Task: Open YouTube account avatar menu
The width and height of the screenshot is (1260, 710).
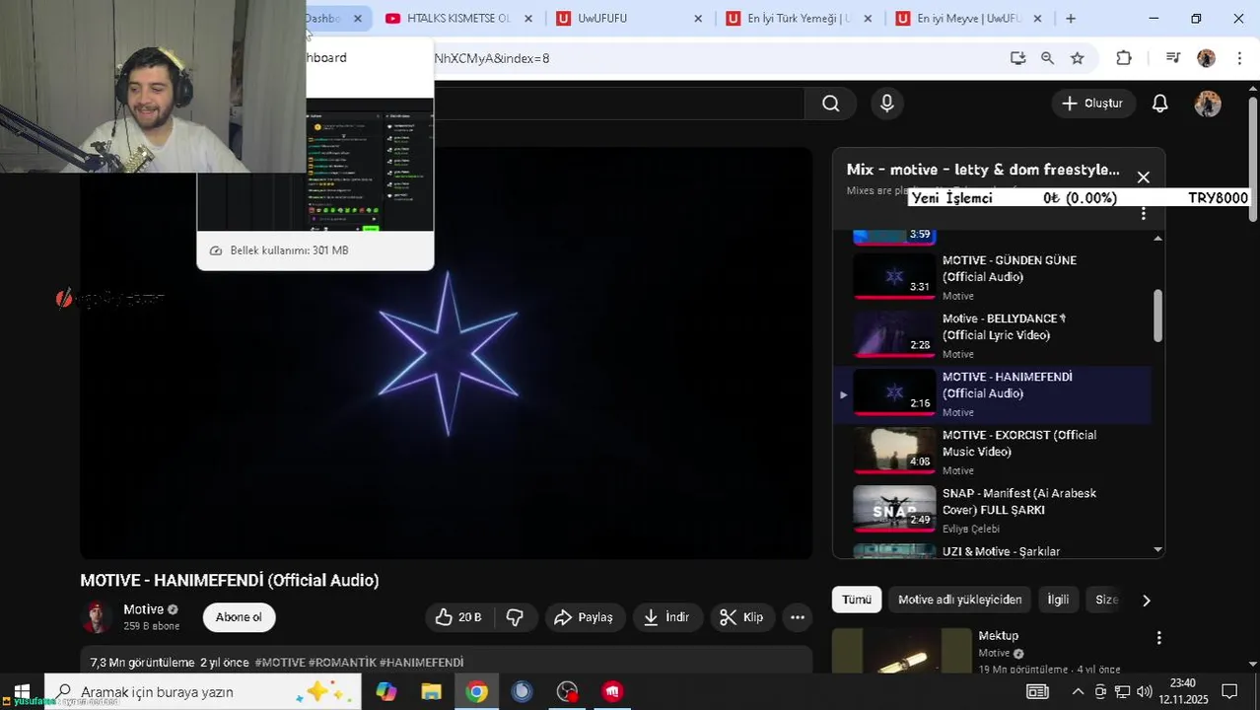Action: coord(1208,104)
